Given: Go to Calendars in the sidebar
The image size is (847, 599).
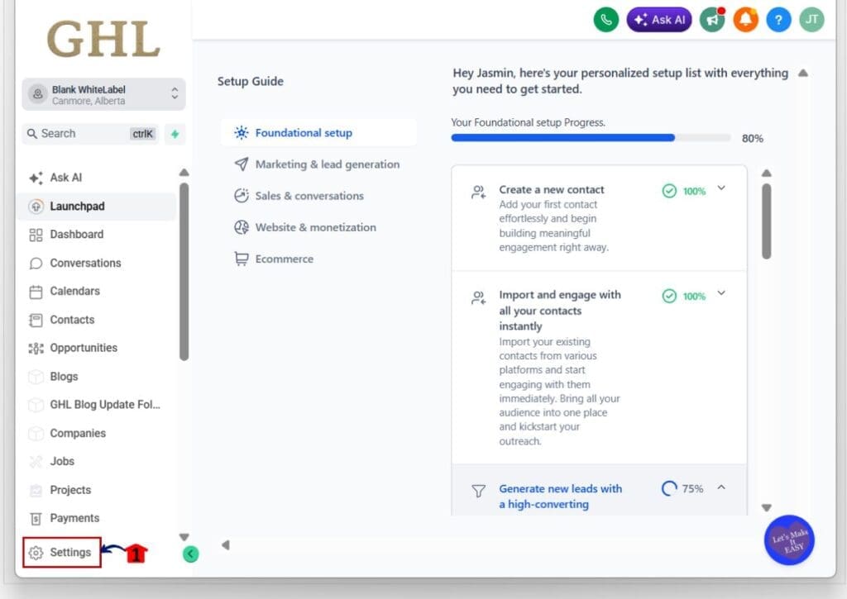Looking at the screenshot, I should 96,292.
